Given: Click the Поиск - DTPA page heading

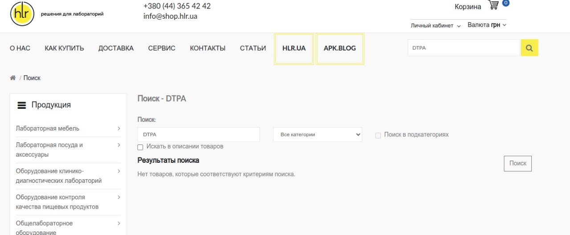Looking at the screenshot, I should [x=162, y=99].
